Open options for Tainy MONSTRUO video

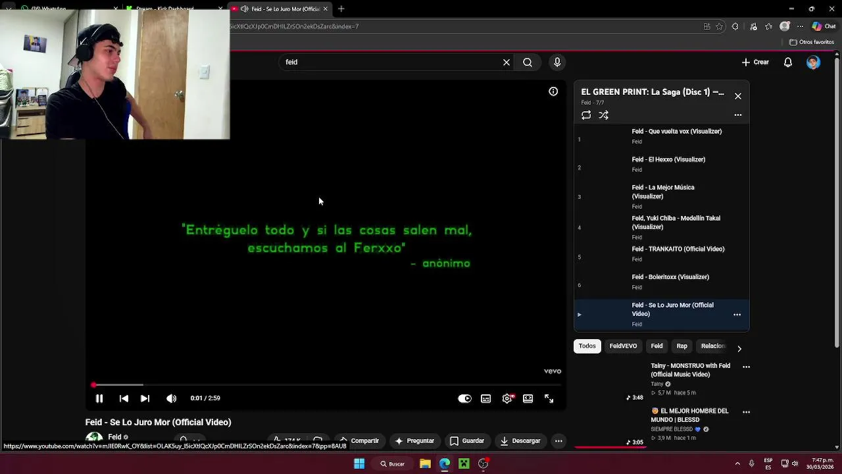pyautogui.click(x=746, y=367)
